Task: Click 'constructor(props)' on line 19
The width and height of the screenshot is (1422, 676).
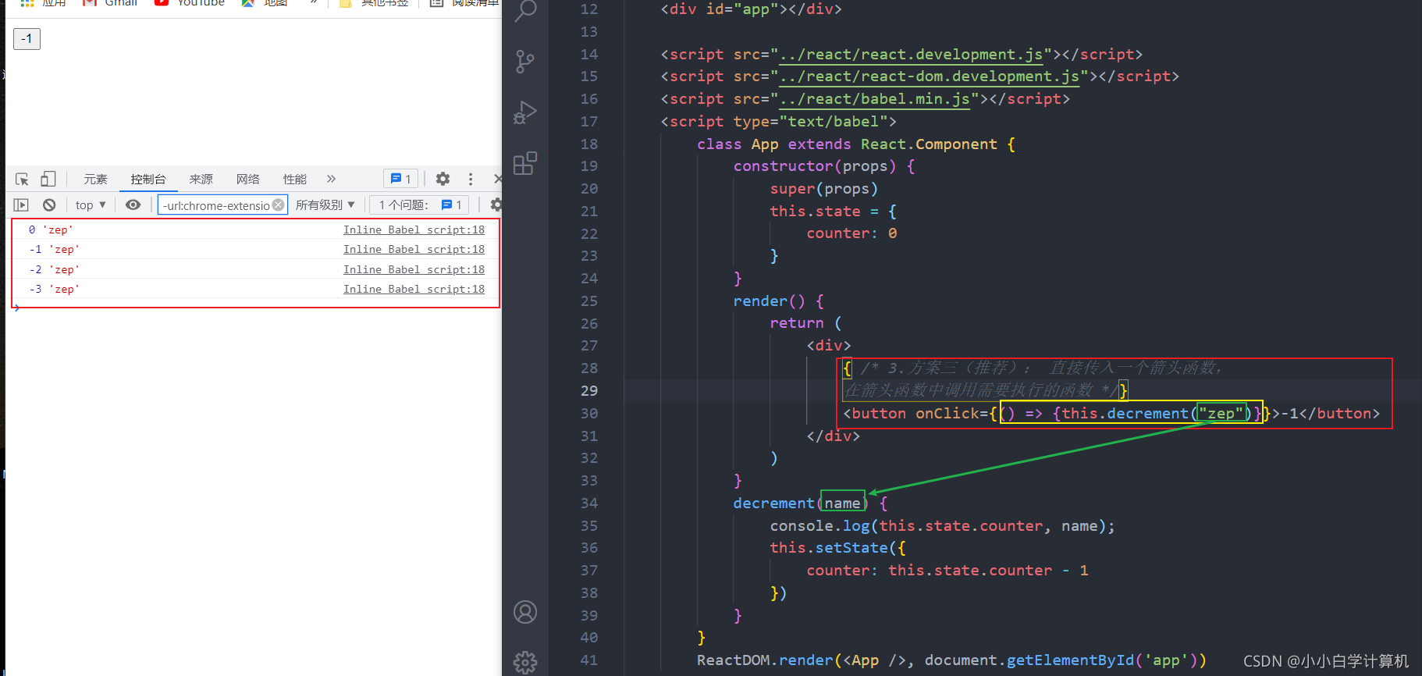Action: tap(815, 166)
